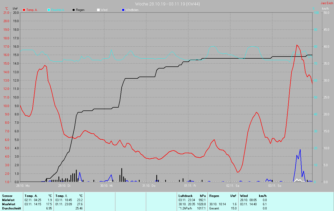The image size is (334, 211).
Task: Open the Jarz Erich link in corner
Action: pos(327,3)
